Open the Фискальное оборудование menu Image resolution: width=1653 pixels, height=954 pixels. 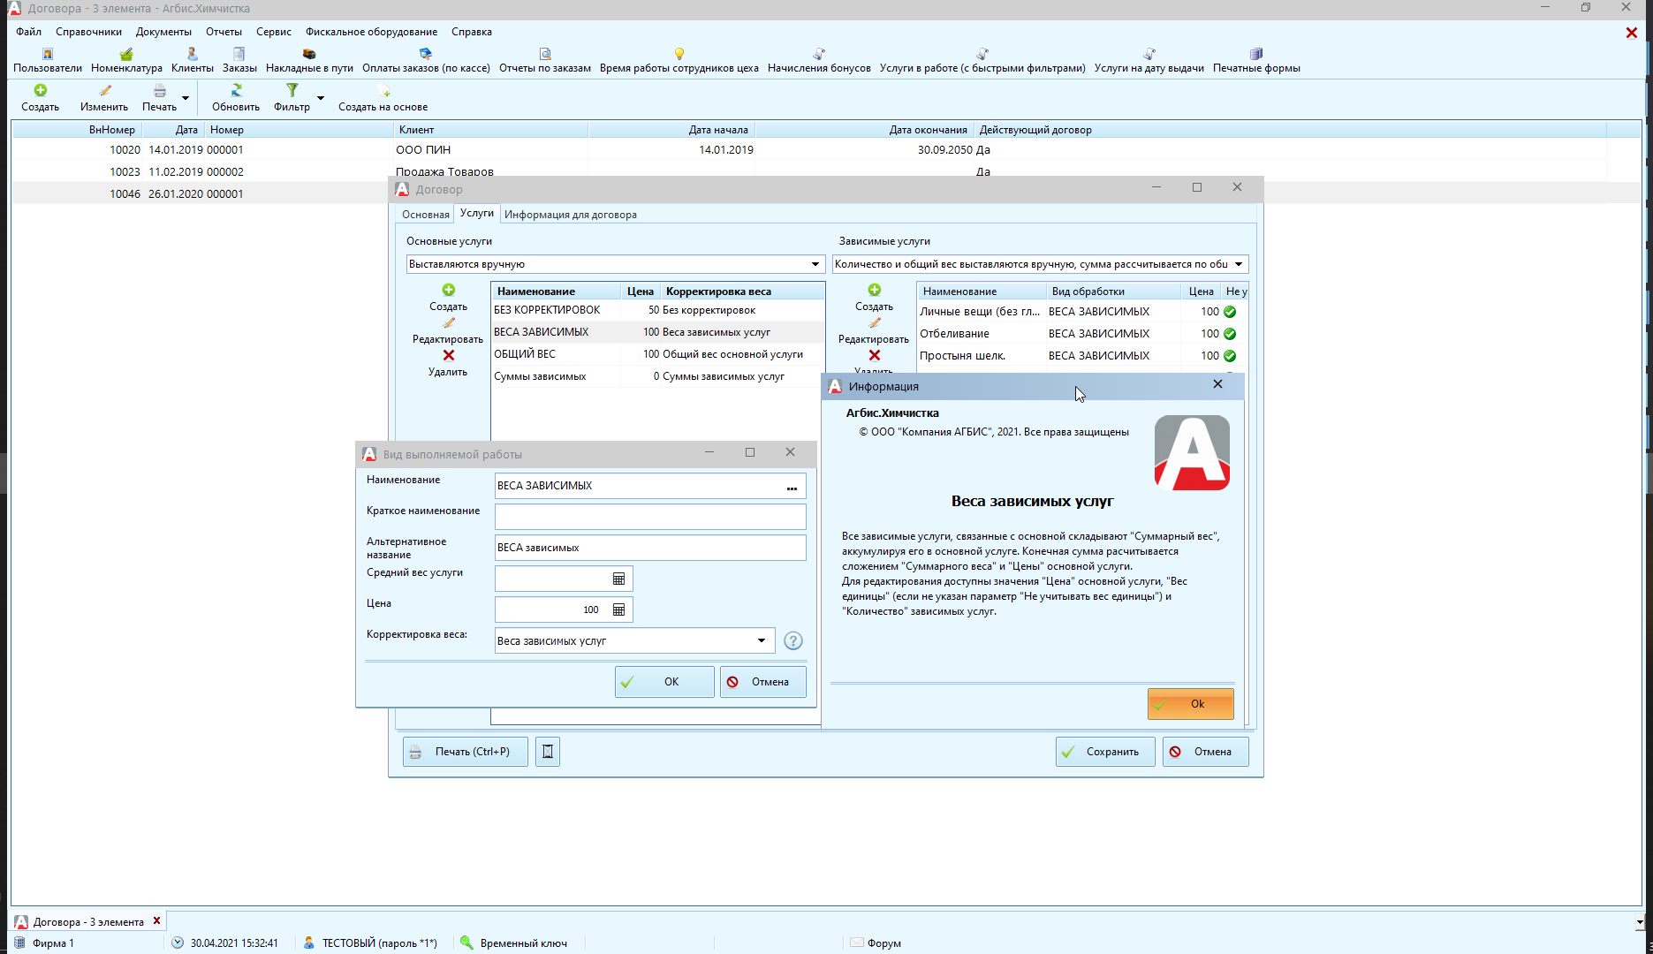[372, 32]
